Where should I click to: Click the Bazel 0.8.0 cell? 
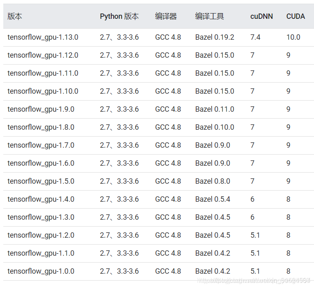[x=213, y=181]
